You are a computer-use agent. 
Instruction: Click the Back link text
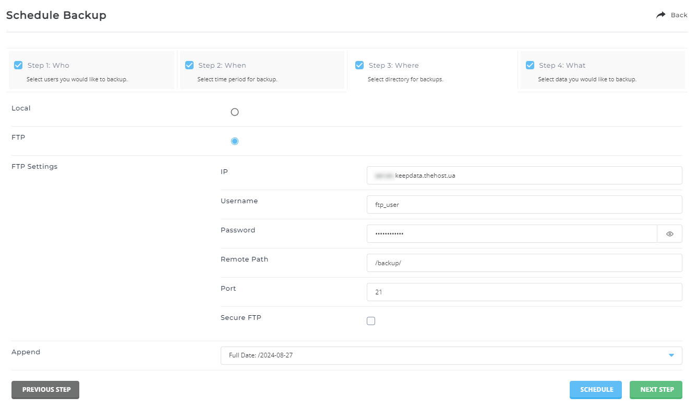[x=679, y=15]
